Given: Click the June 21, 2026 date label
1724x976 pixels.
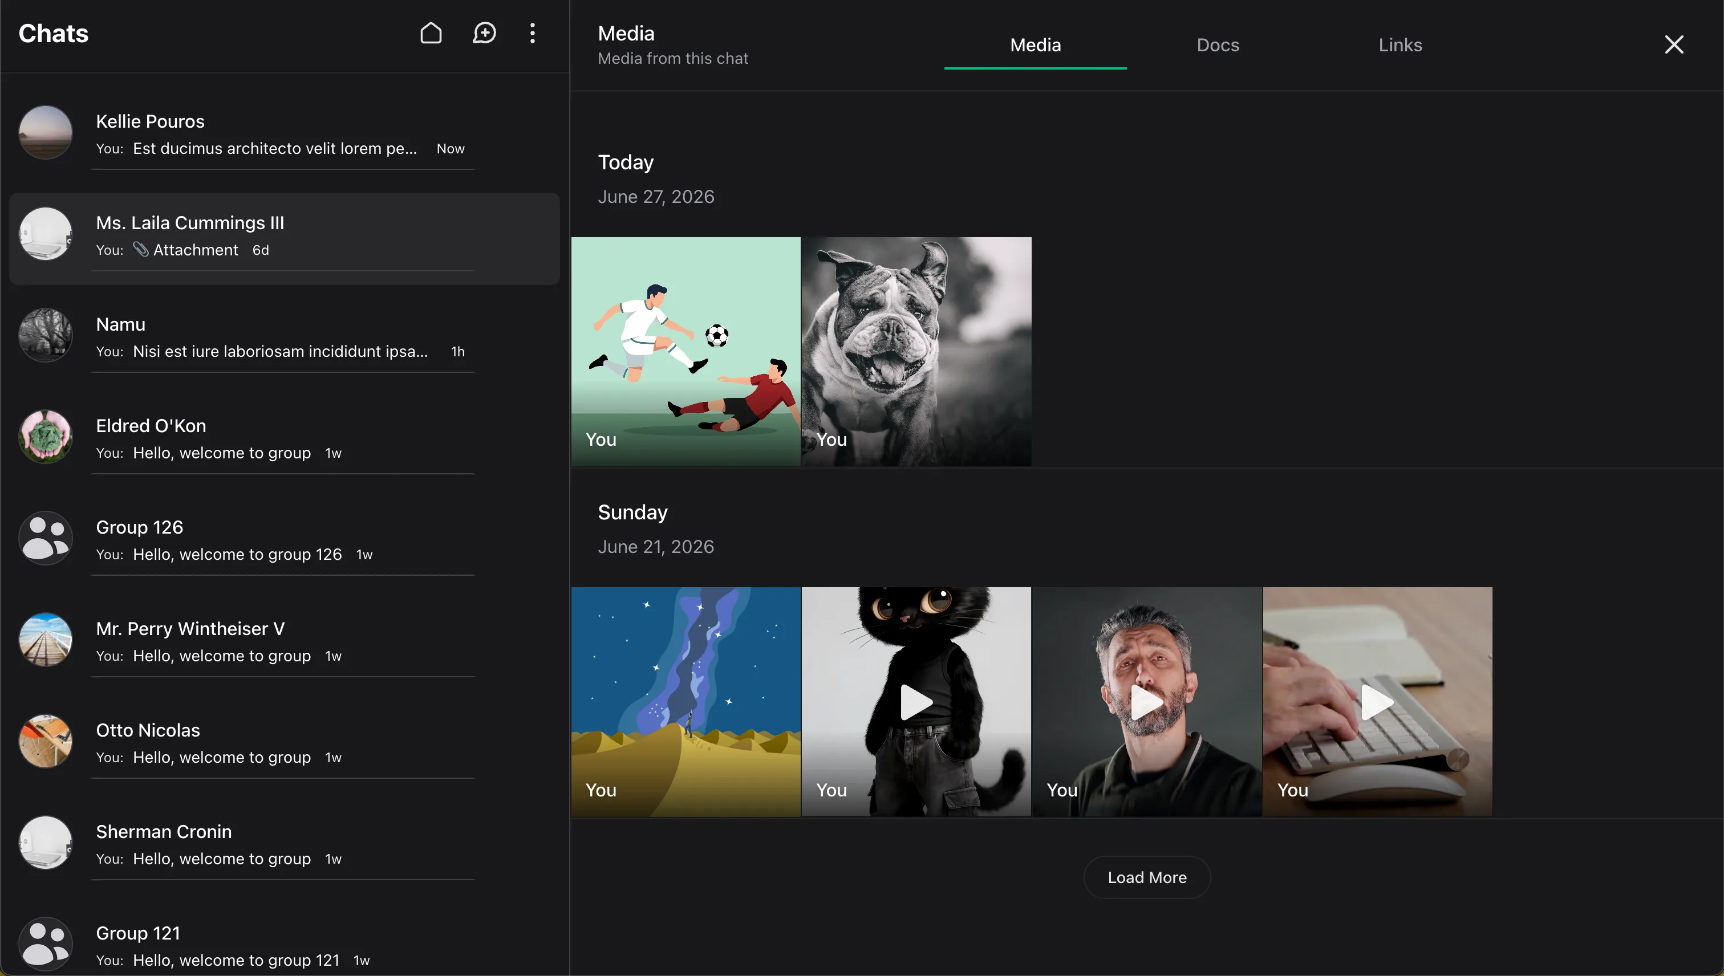Looking at the screenshot, I should (656, 546).
